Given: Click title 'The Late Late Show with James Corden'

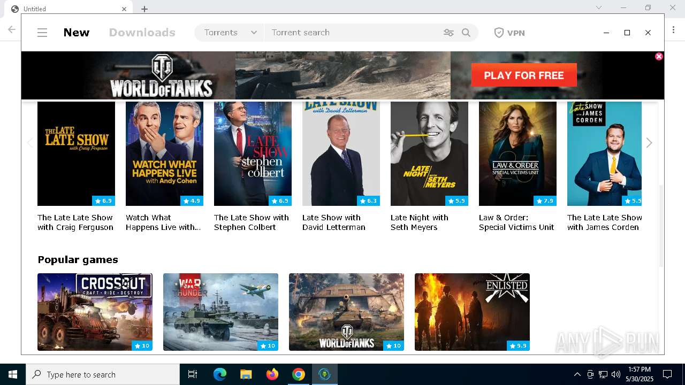Looking at the screenshot, I should (604, 222).
